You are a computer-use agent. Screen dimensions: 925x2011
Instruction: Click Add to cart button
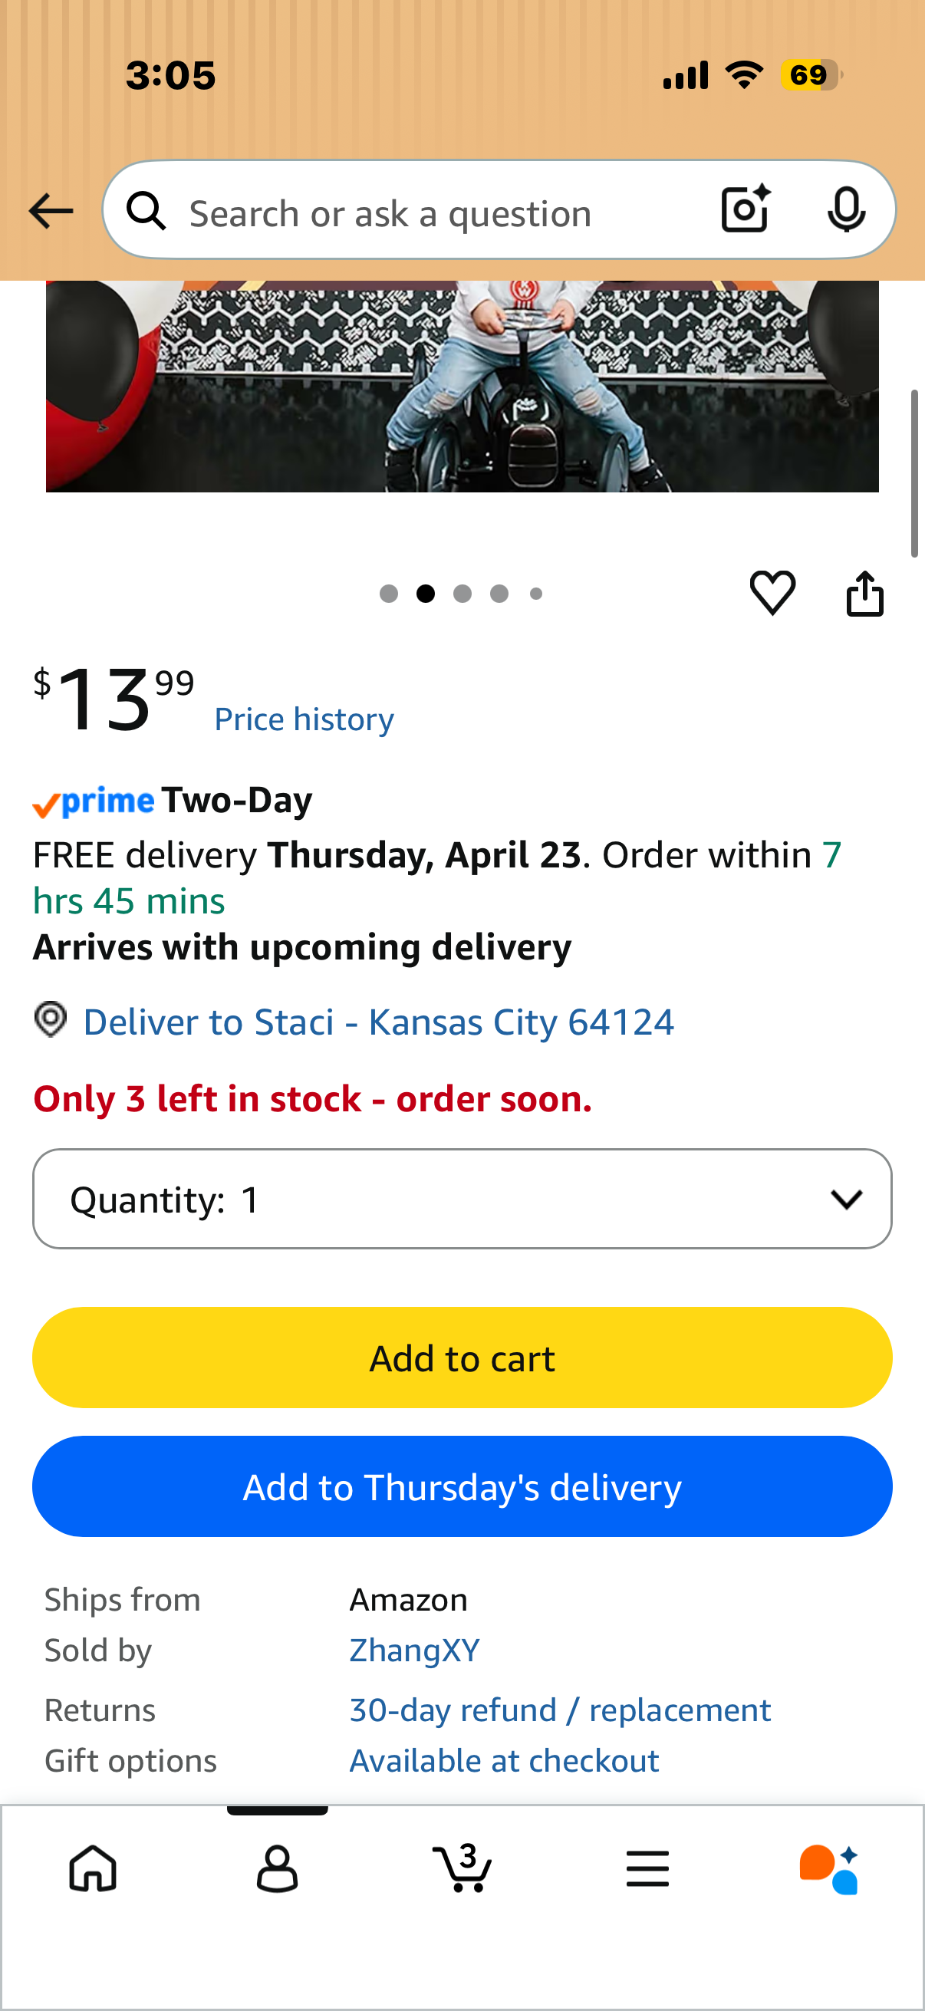tap(462, 1358)
